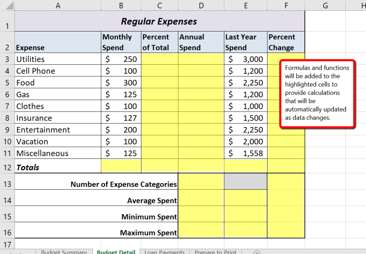Select the Number of Expense Categories label cell
This screenshot has height=254, width=366.
pyautogui.click(x=97, y=184)
